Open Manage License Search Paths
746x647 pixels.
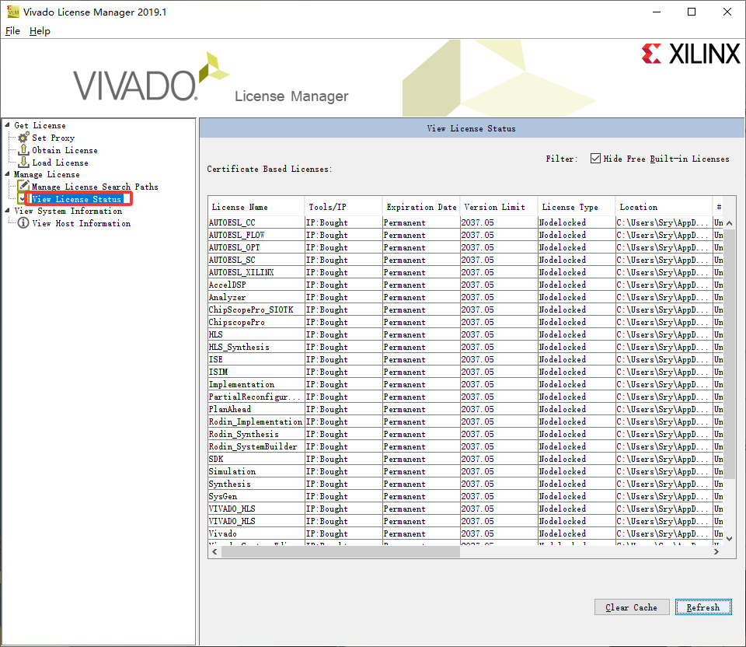95,187
